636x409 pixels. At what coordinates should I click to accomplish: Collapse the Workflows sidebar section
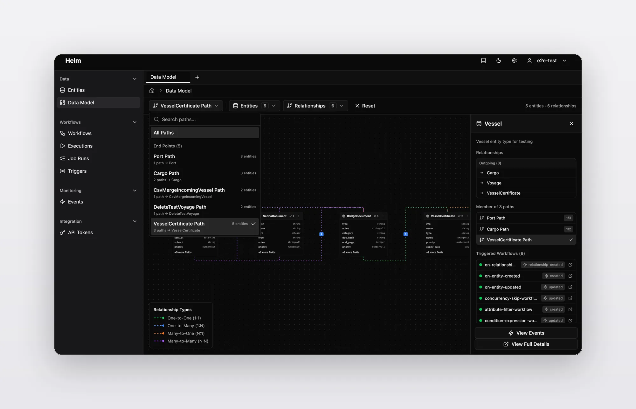click(135, 122)
